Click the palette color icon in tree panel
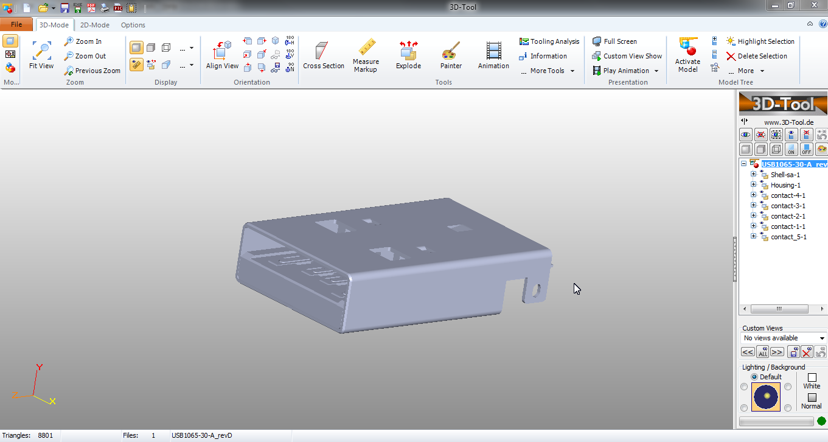The image size is (828, 442). point(821,149)
